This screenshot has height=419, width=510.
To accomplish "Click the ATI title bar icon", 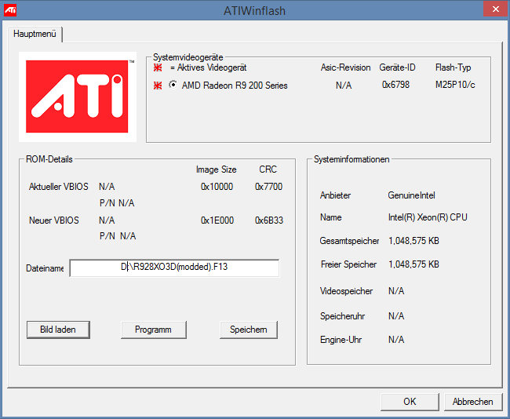I will [x=10, y=10].
